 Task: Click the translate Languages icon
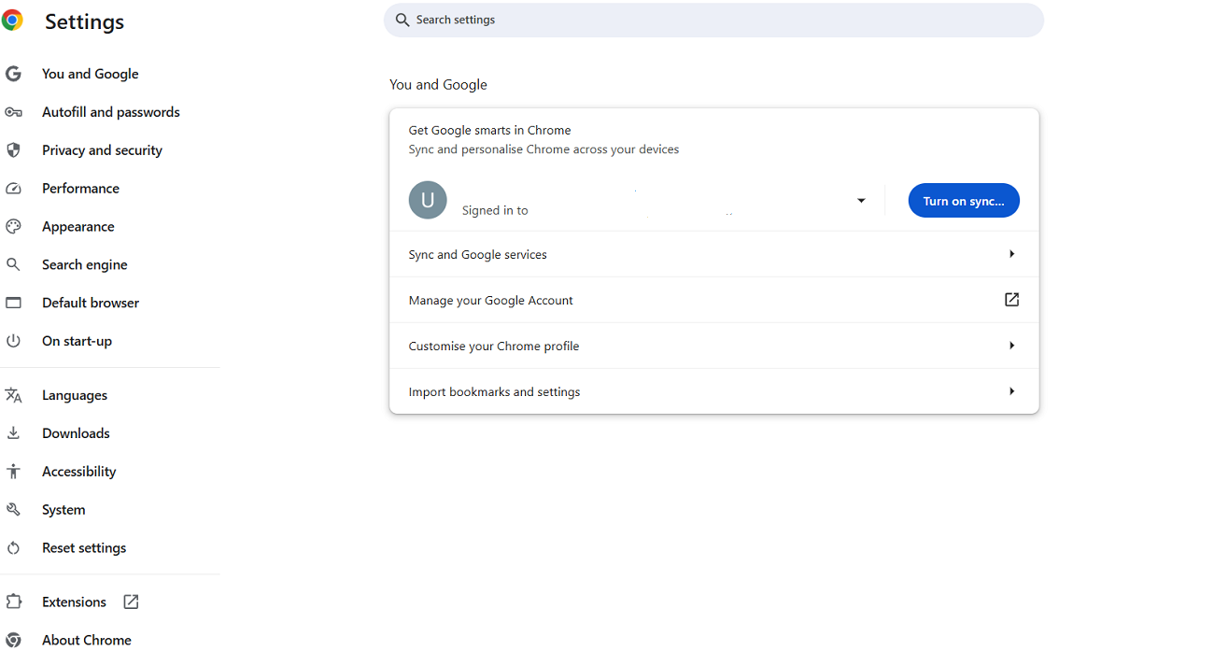pyautogui.click(x=13, y=395)
